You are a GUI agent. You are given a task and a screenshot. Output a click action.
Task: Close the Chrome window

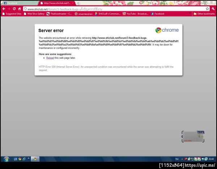(212, 3)
